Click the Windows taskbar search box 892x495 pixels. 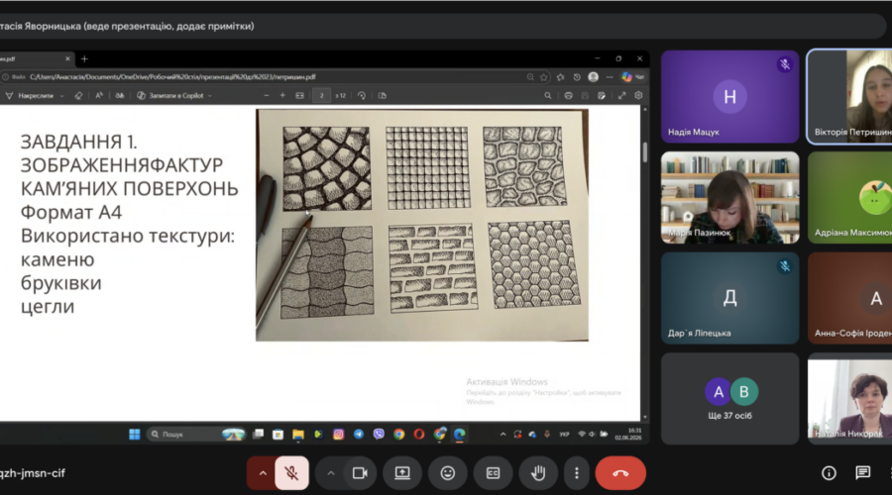pos(196,435)
